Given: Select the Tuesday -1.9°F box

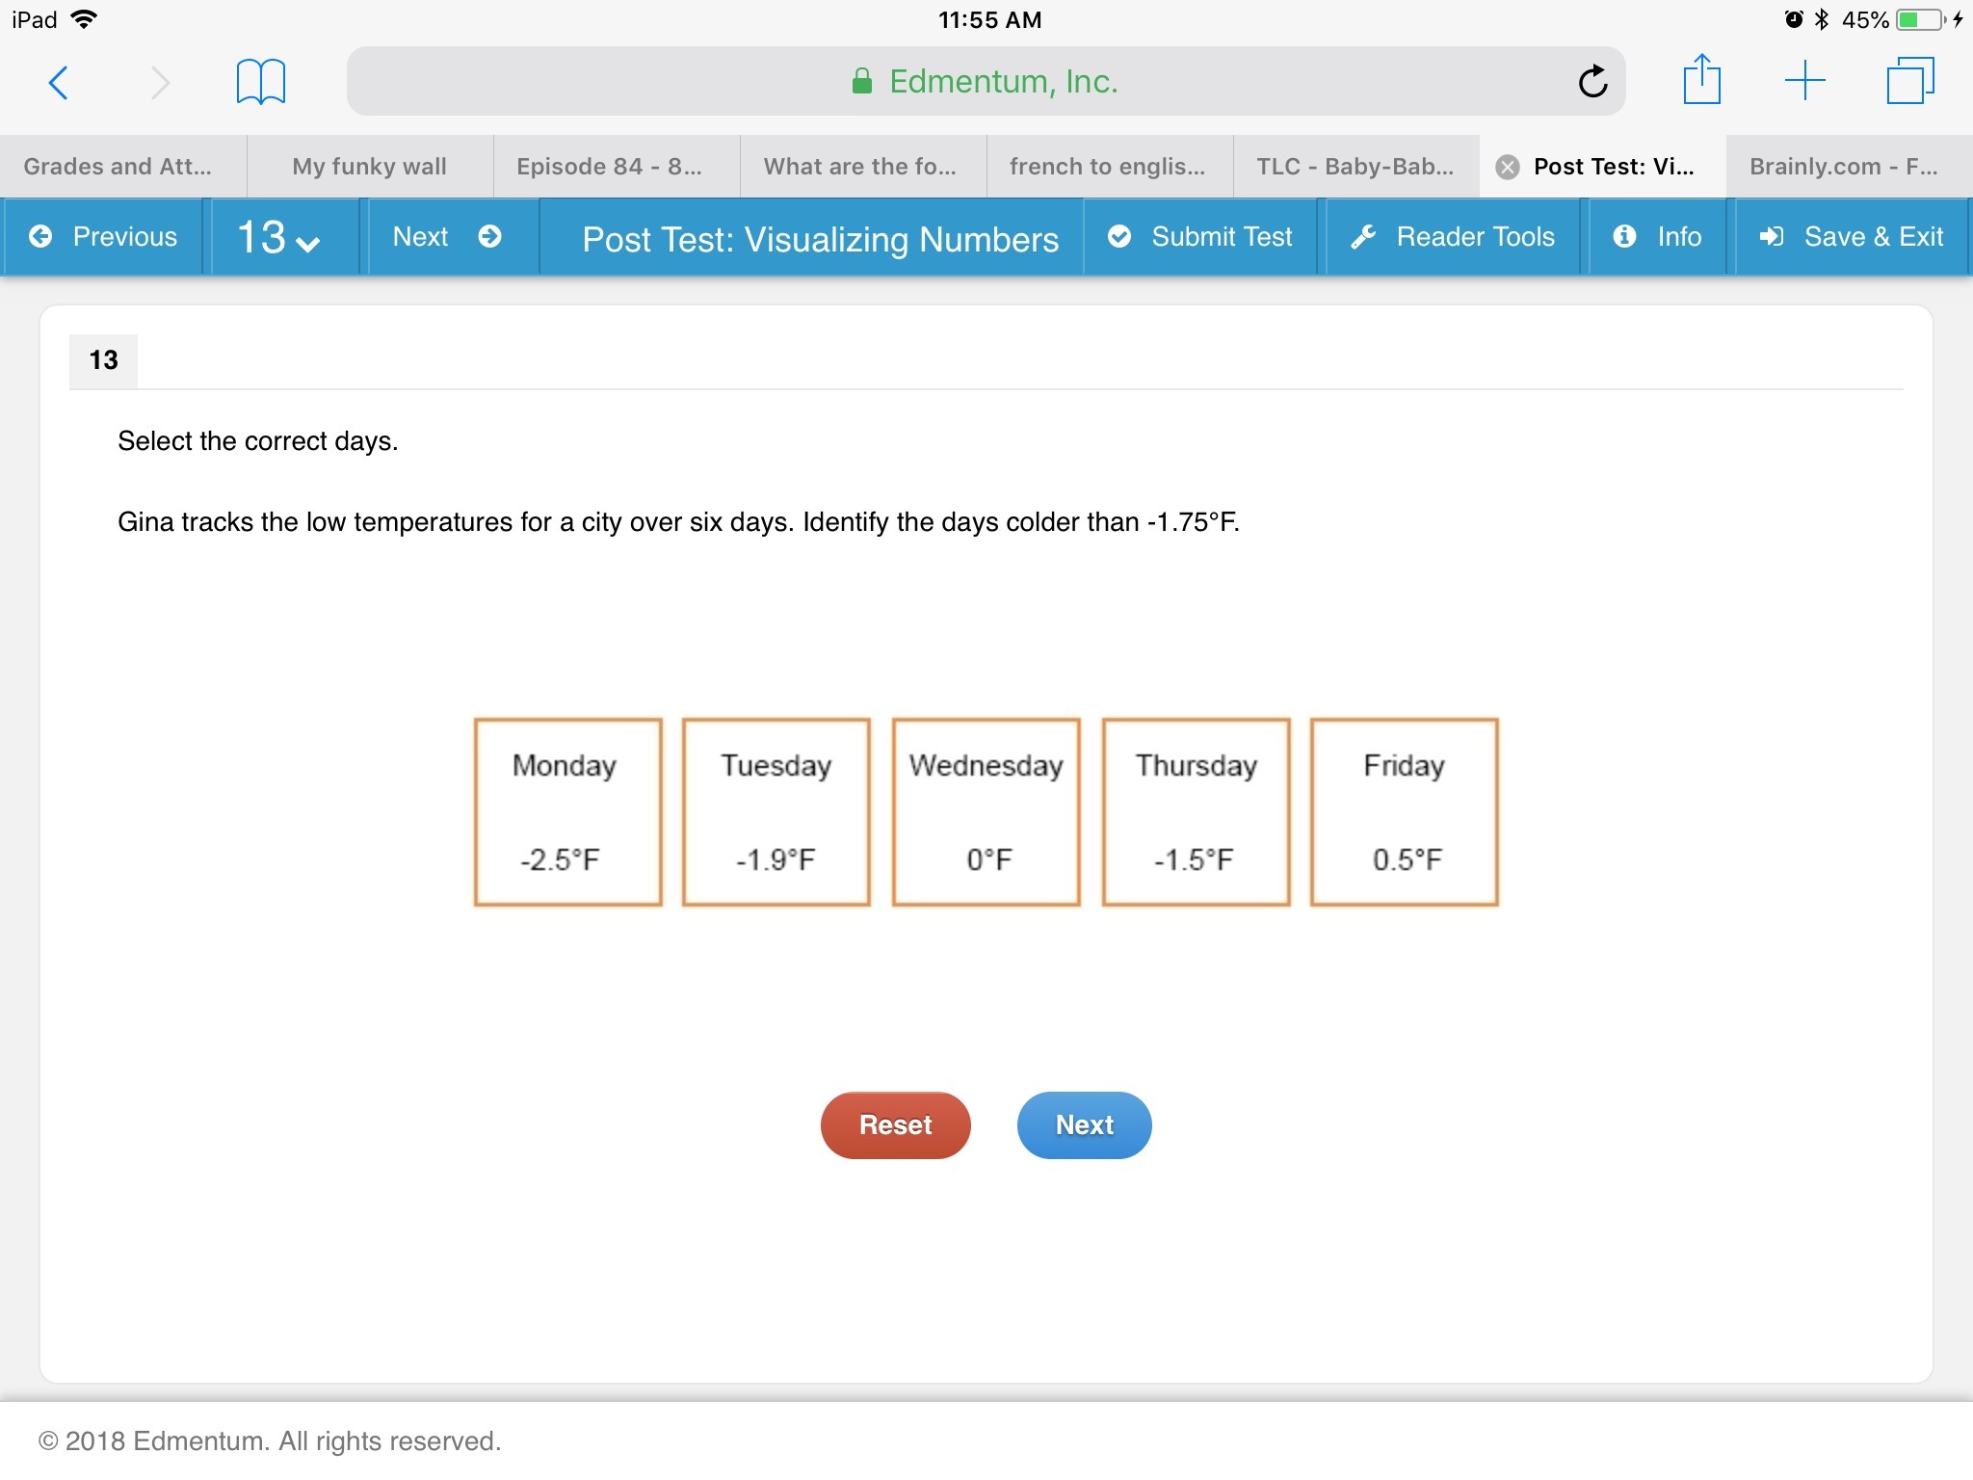Looking at the screenshot, I should [776, 812].
